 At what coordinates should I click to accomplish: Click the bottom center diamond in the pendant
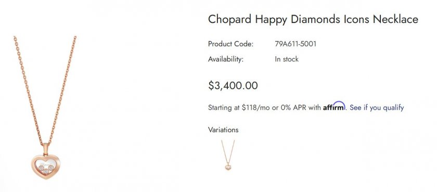pyautogui.click(x=46, y=171)
